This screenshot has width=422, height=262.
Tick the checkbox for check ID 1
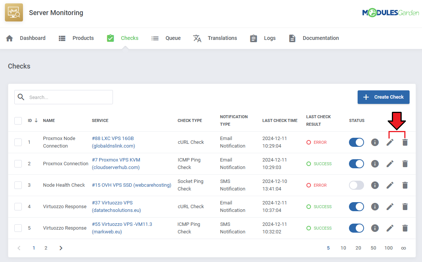(18, 142)
